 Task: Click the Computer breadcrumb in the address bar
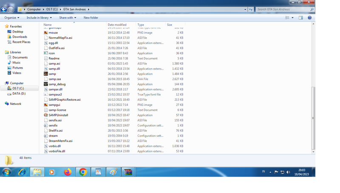tap(34, 9)
